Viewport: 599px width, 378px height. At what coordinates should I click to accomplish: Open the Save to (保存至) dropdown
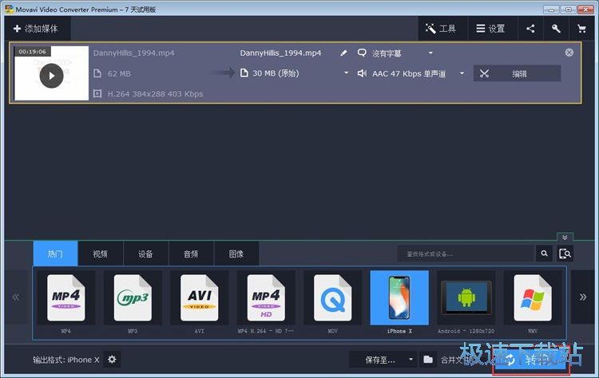pyautogui.click(x=383, y=360)
